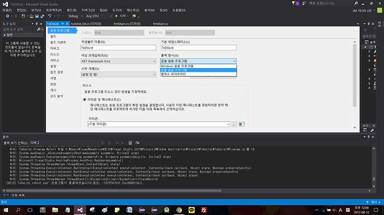Click the save all toolbar icon
This screenshot has width=384, height=215.
click(42, 16)
